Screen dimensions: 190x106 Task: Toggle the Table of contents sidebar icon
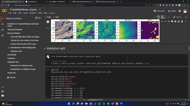click(2, 19)
